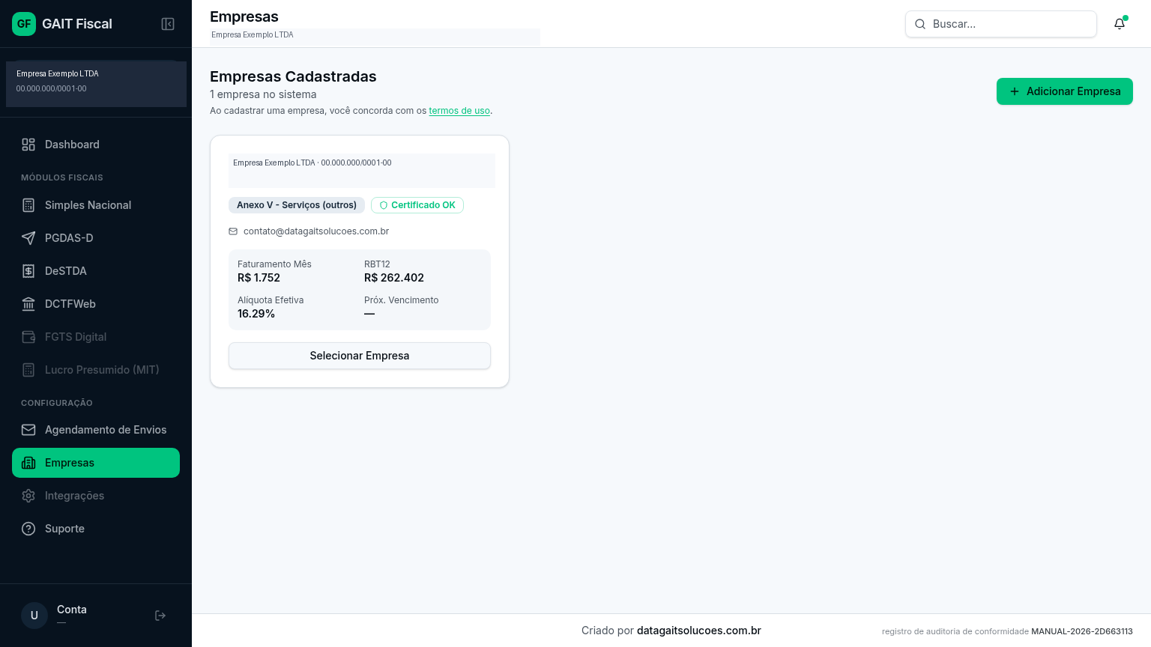
Task: Click Adicionar Empresa button
Action: tap(1065, 91)
